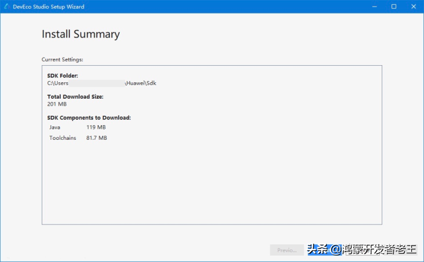The width and height of the screenshot is (424, 262).
Task: Click the "DevEco Studio Setup Wizard" window title
Action: [48, 6]
